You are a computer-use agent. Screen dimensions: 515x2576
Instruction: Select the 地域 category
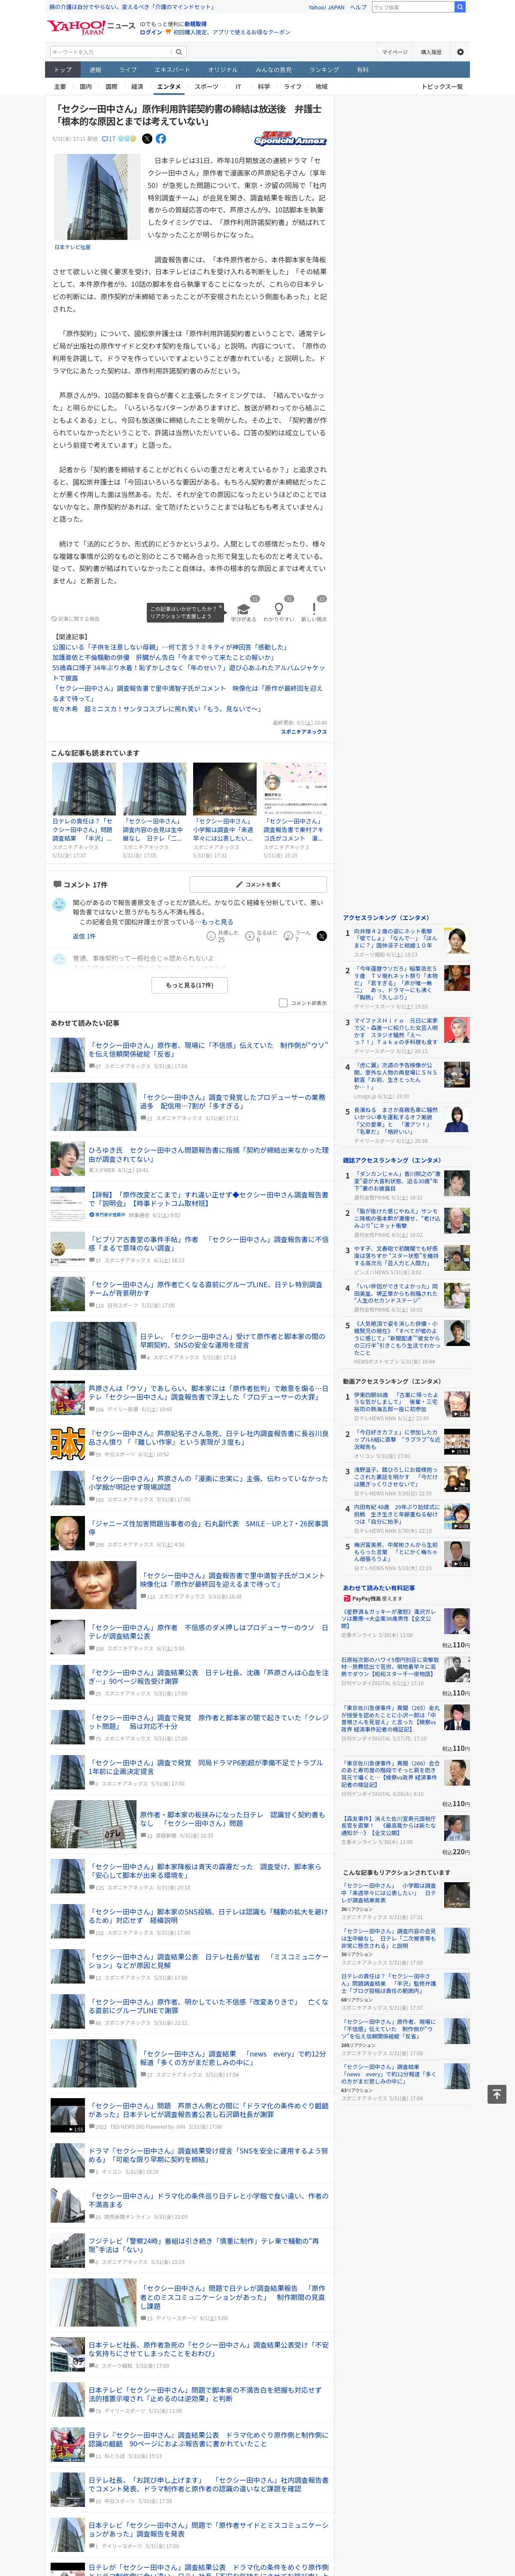coord(321,87)
